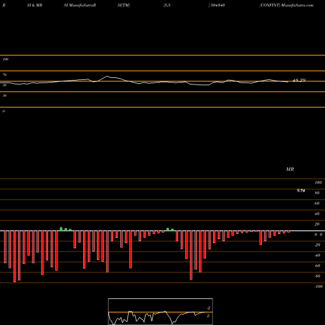Click the MR indicator label

290,169
